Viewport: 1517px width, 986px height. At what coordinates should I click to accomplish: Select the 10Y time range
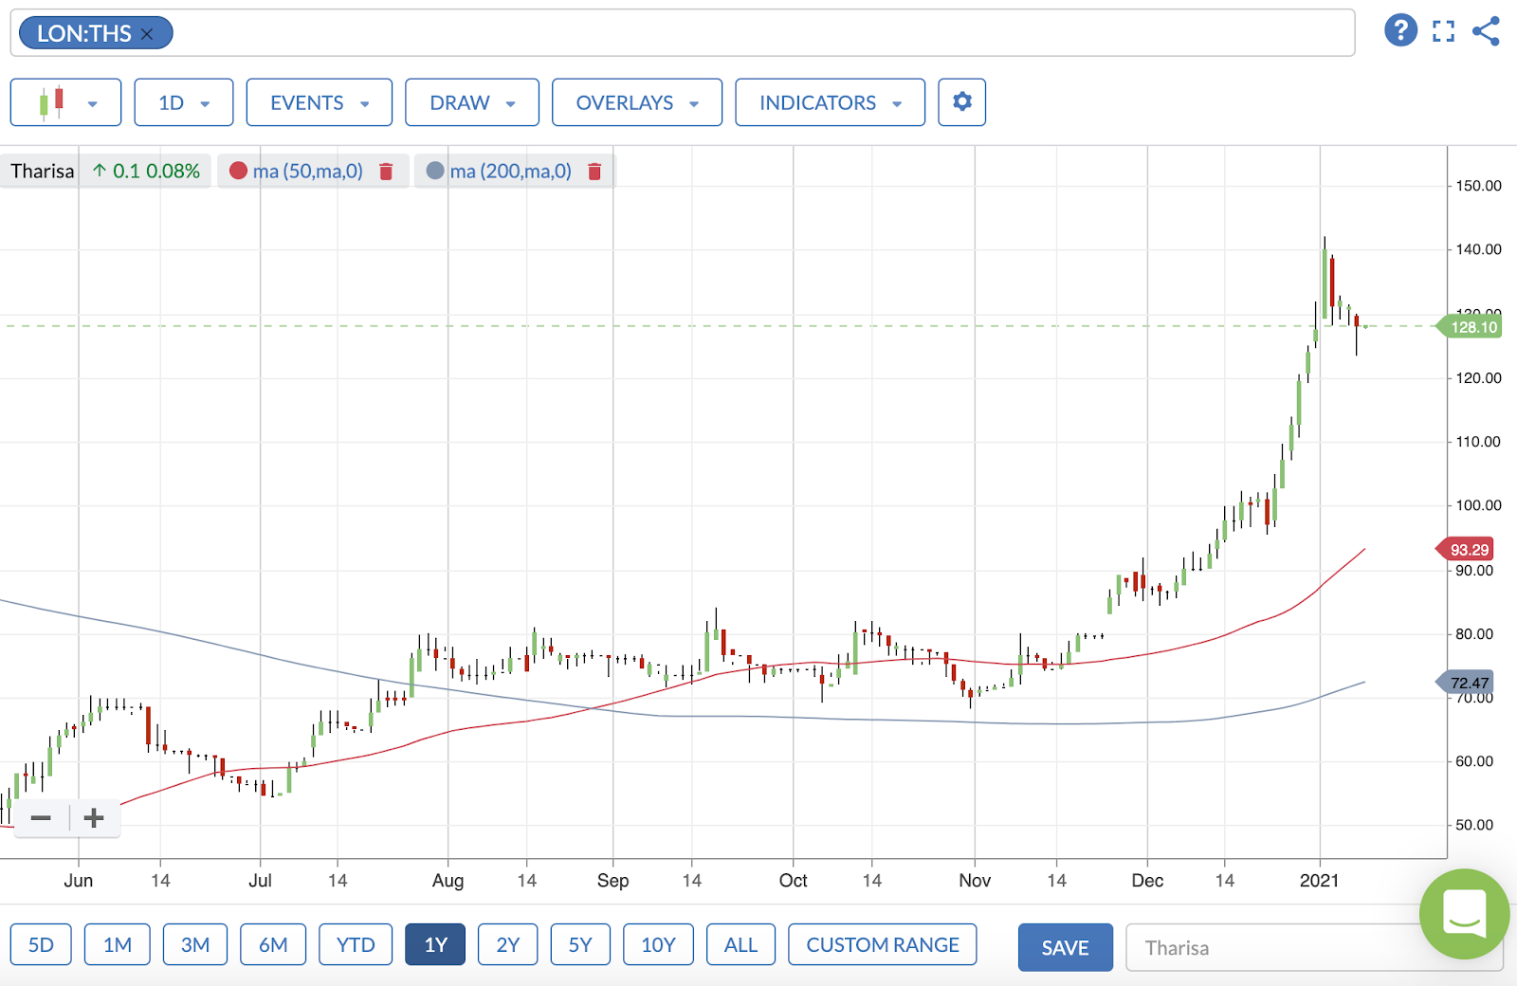pos(658,944)
